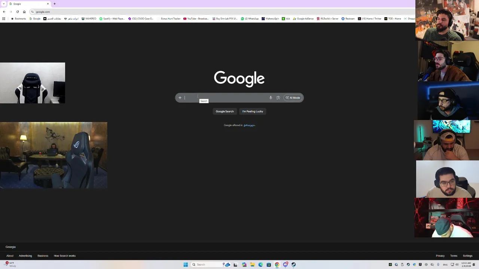The image size is (479, 269).
Task: Open the kick bookmark
Action: coord(286,19)
